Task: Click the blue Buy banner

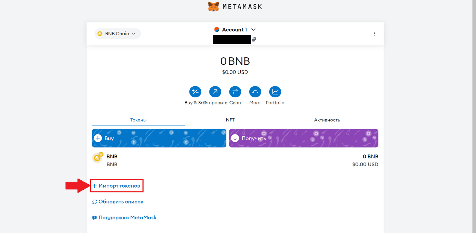Action: pos(159,138)
